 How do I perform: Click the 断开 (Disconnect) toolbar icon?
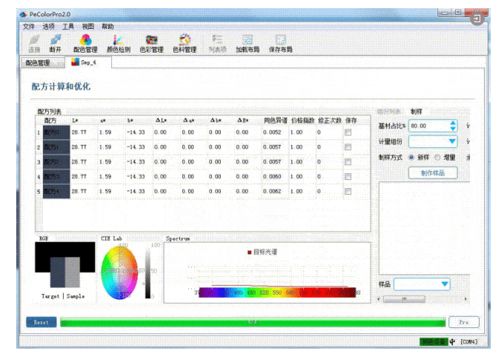pos(56,43)
